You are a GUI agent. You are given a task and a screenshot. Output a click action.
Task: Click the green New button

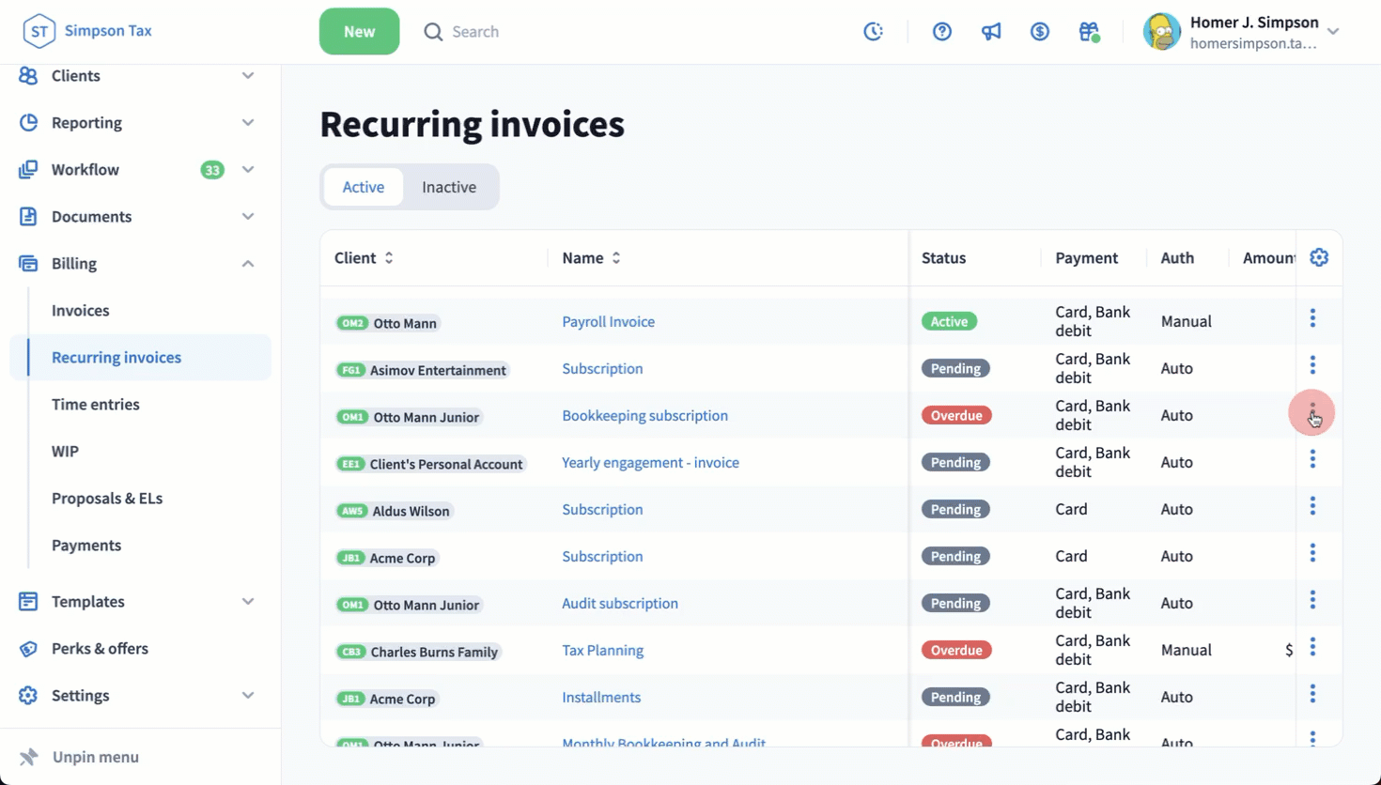359,31
